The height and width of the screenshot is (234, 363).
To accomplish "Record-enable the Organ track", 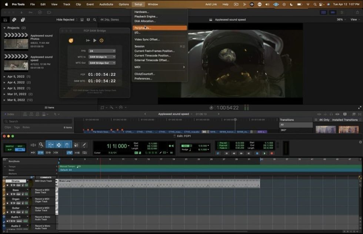I will click(8, 203).
